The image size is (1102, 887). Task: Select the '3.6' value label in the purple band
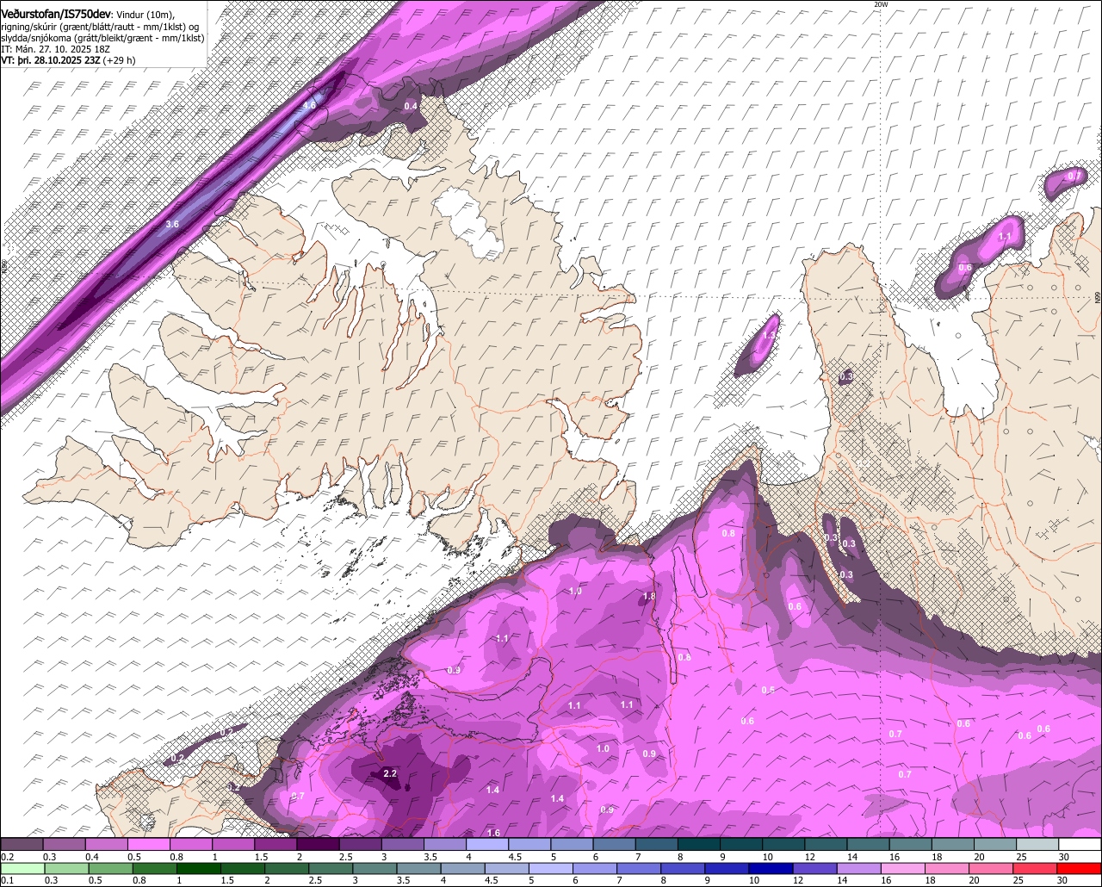(172, 225)
